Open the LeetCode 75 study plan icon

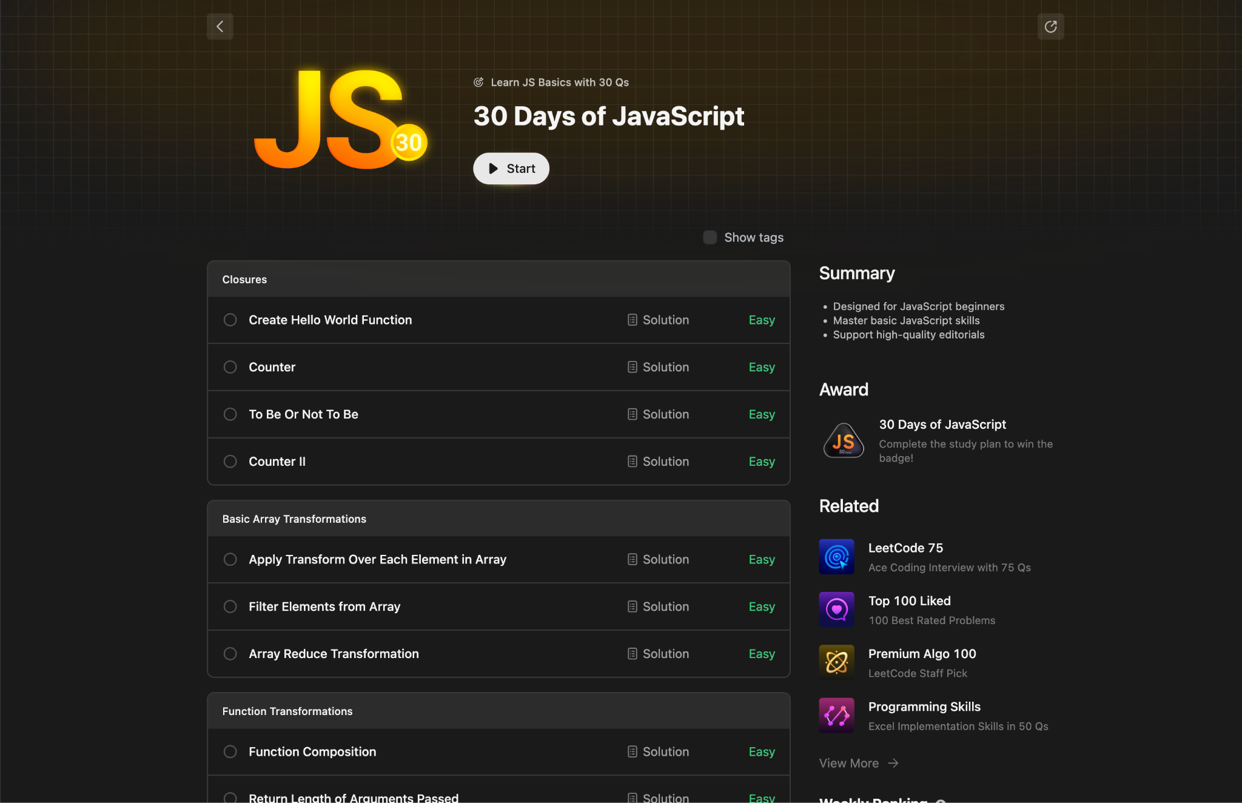836,557
